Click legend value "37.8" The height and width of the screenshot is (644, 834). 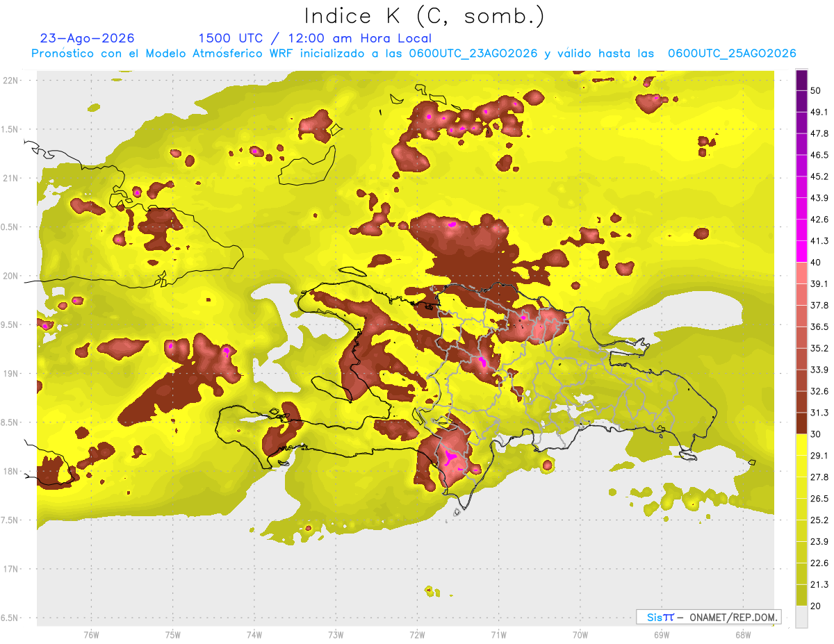(819, 305)
